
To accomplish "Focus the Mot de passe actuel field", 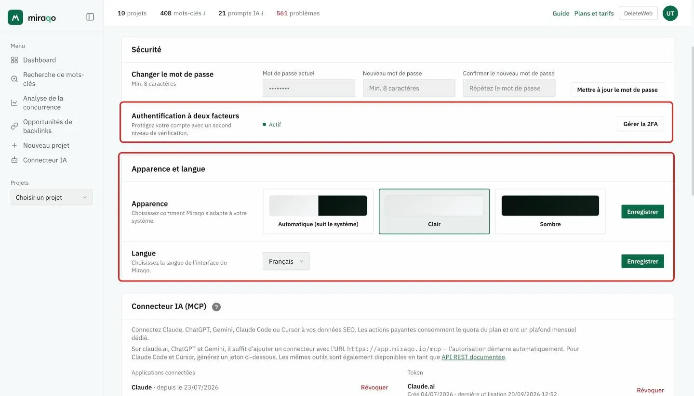I will [309, 88].
